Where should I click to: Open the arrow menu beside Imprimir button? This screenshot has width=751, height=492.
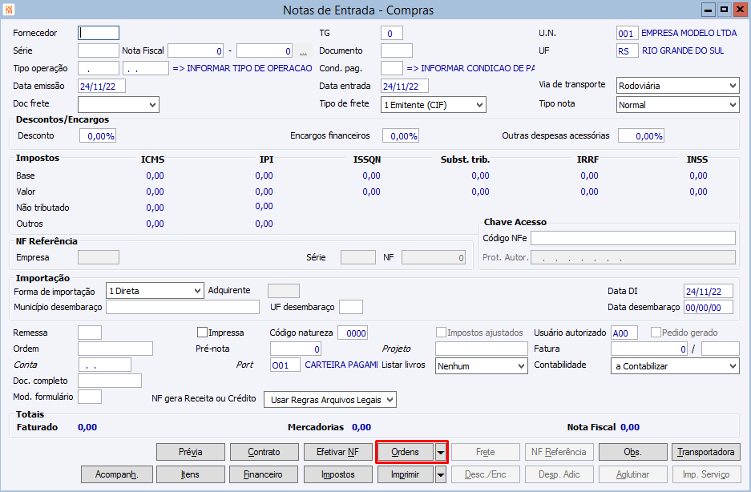(441, 474)
